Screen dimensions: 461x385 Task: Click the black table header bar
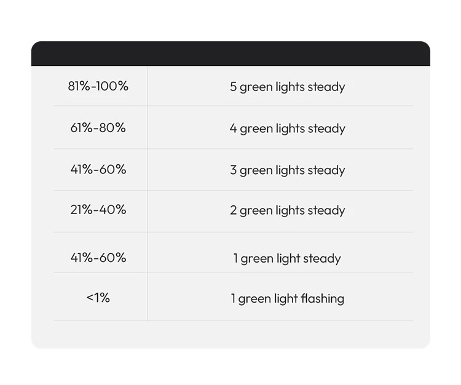click(230, 54)
